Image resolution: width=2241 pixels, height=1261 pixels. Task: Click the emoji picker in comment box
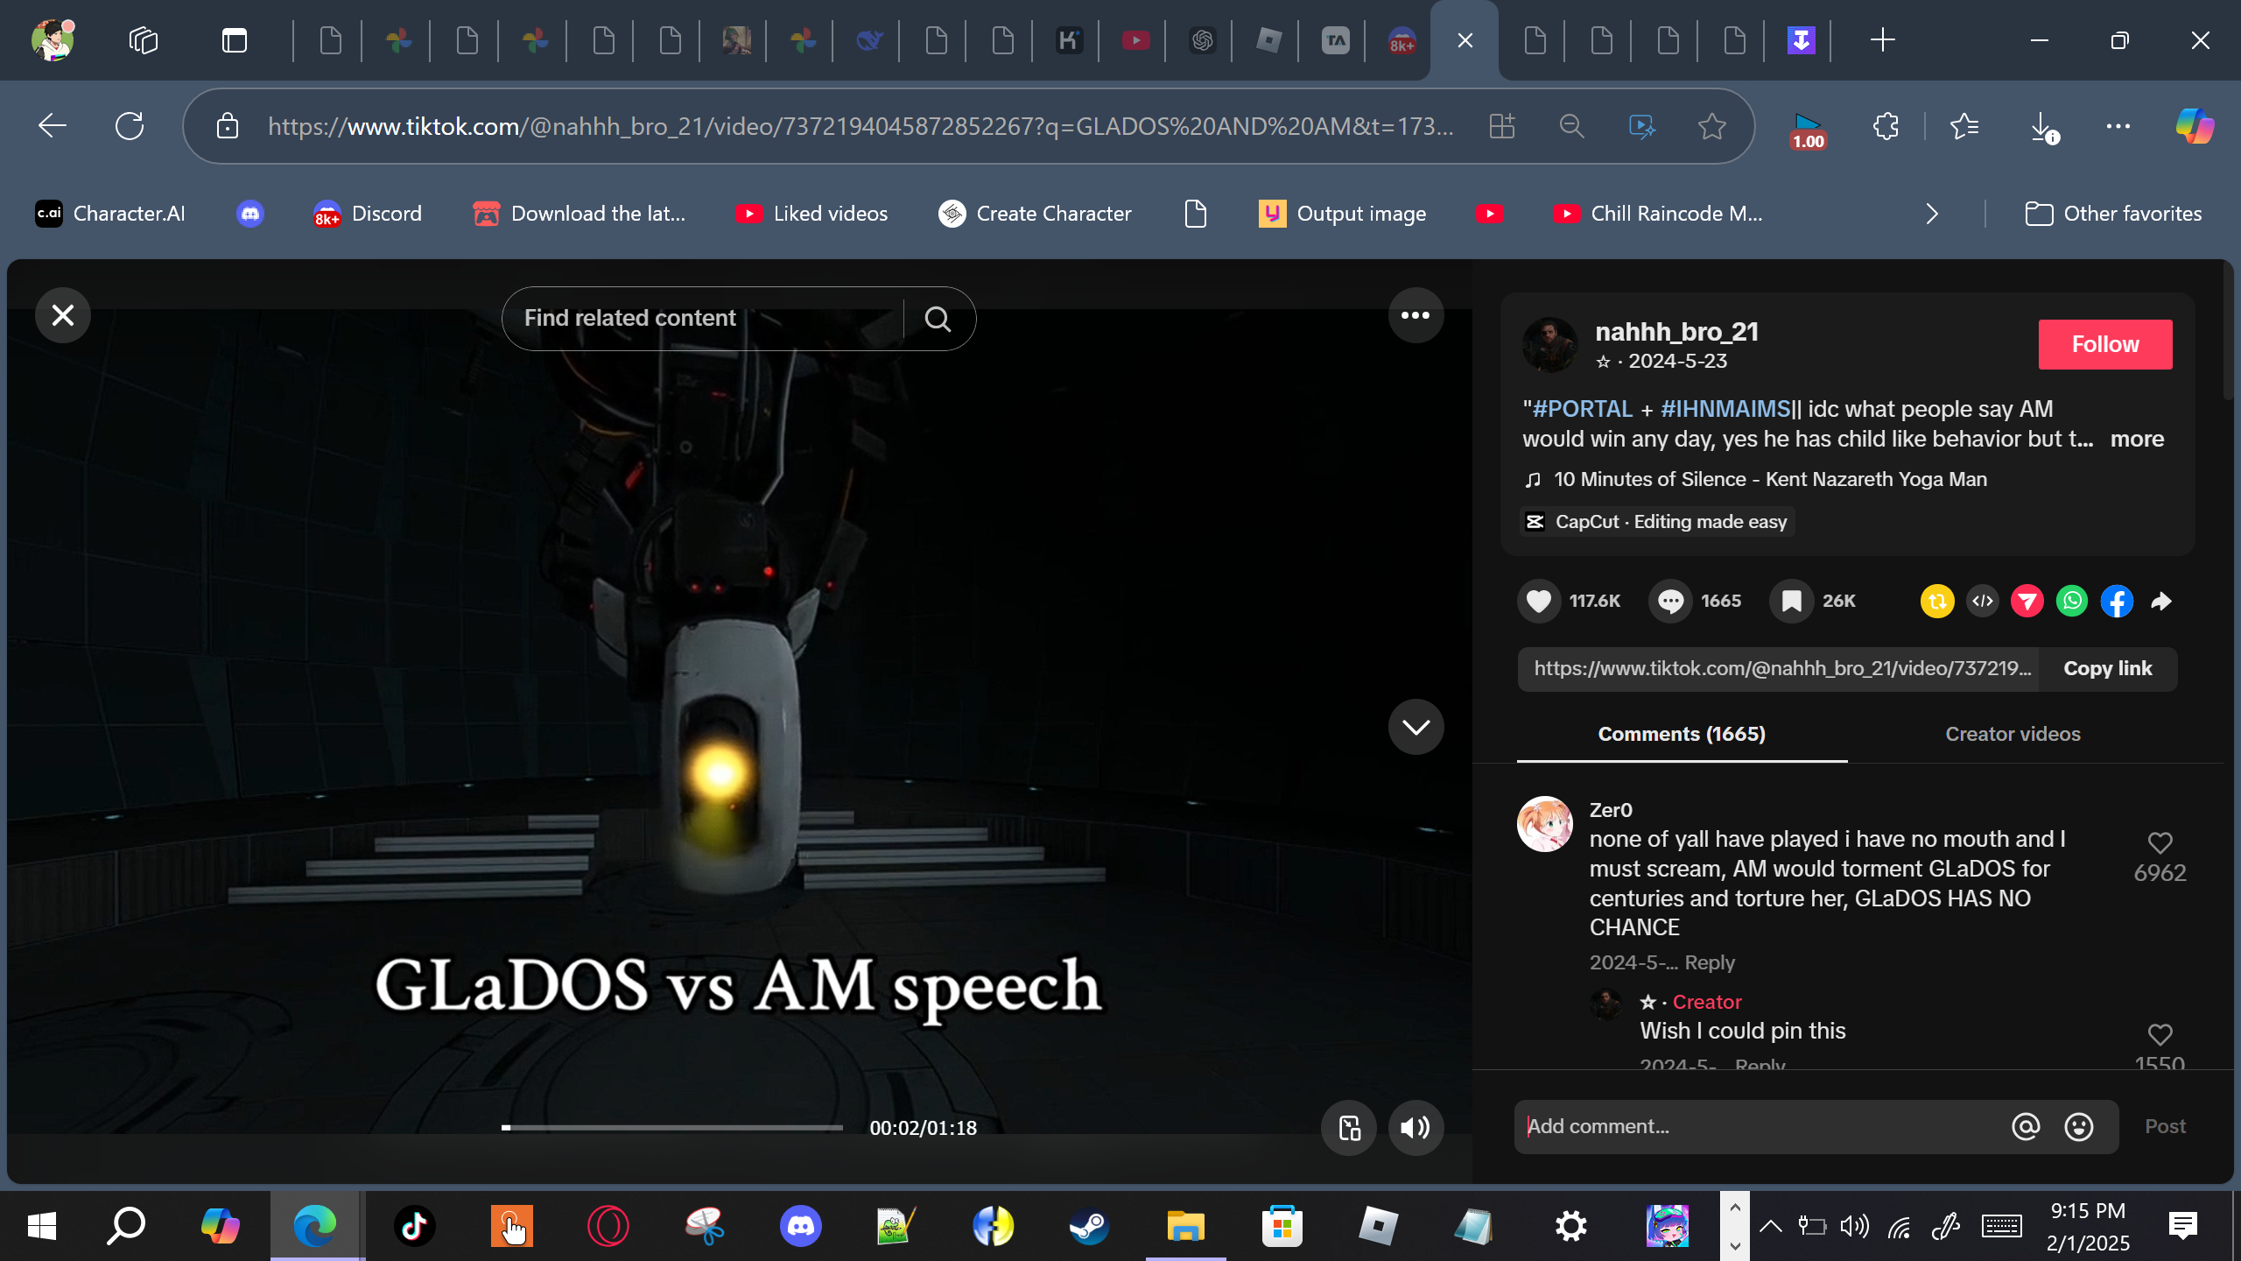[x=2078, y=1126]
